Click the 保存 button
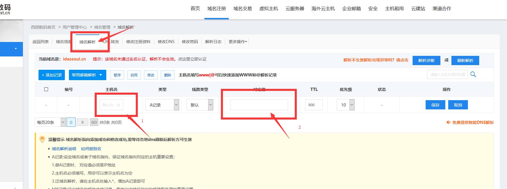The image size is (507, 189). (x=435, y=105)
